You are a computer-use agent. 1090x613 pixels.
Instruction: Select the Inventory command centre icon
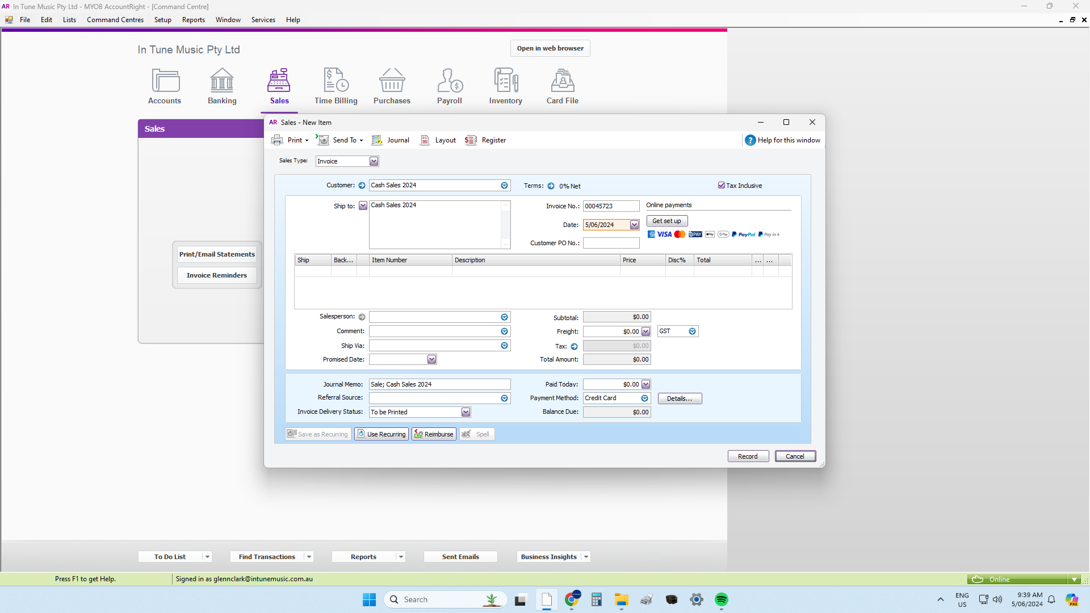505,85
